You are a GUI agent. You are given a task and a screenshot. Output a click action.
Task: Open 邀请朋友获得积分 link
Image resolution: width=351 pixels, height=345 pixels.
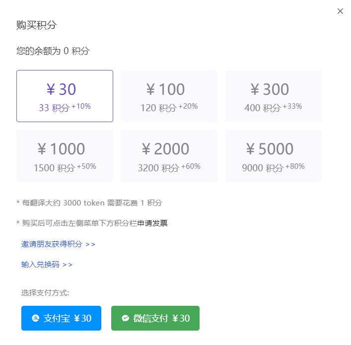click(x=58, y=244)
